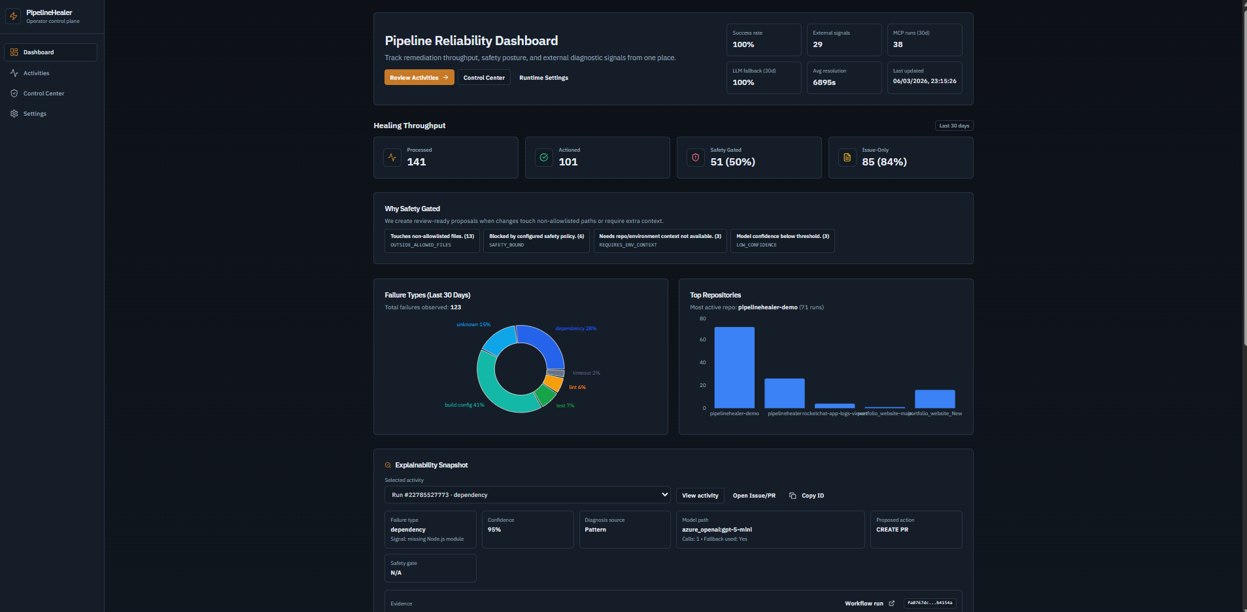Click the portfolio_website_New bar
Image resolution: width=1247 pixels, height=612 pixels.
pos(935,399)
